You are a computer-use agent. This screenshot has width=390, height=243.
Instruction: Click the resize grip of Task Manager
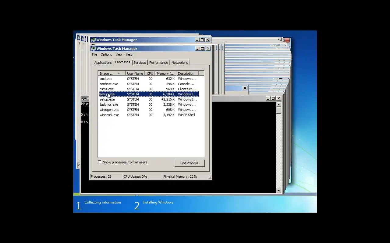[209, 177]
